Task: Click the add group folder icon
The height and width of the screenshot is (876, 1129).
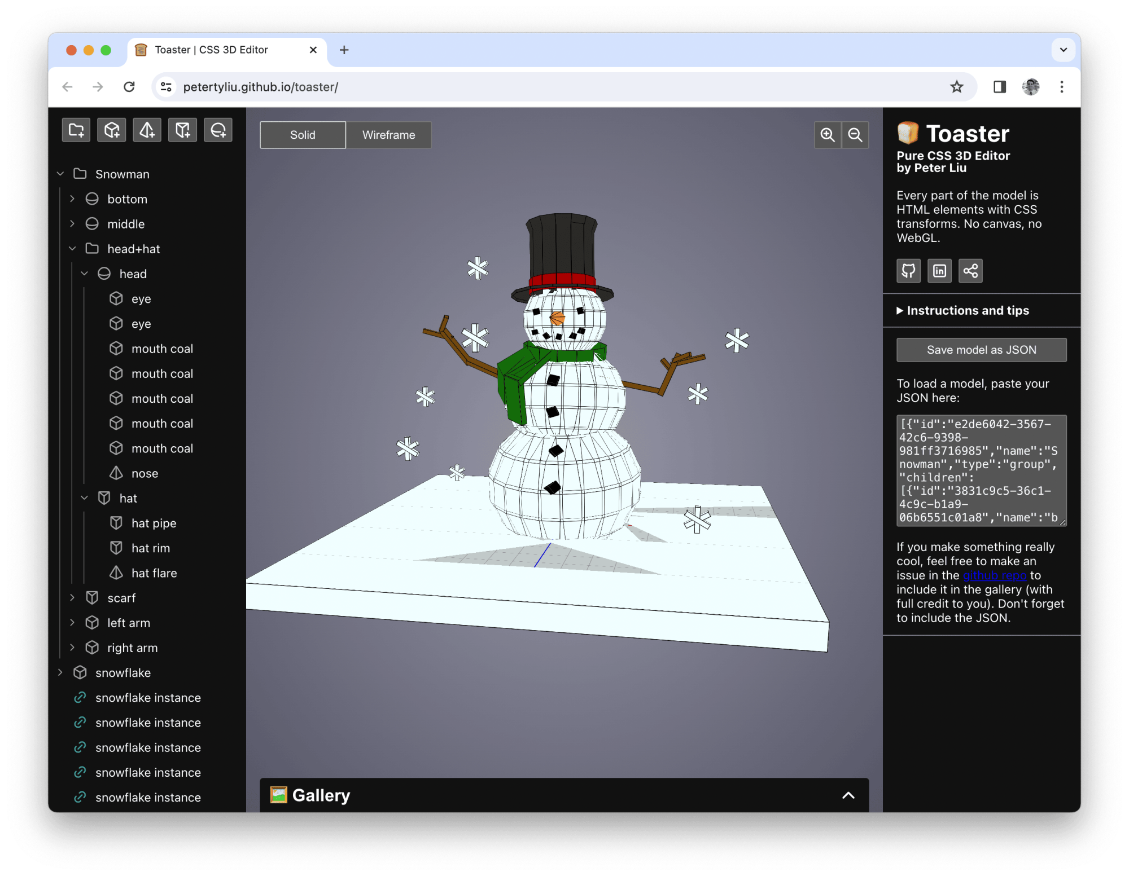Action: point(76,130)
